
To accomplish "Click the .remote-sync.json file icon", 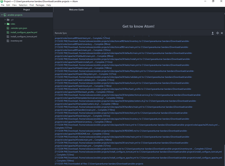I will [x=8, y=28].
